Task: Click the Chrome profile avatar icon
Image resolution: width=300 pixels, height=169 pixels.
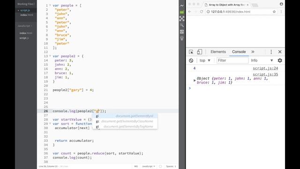Action: 281,4
